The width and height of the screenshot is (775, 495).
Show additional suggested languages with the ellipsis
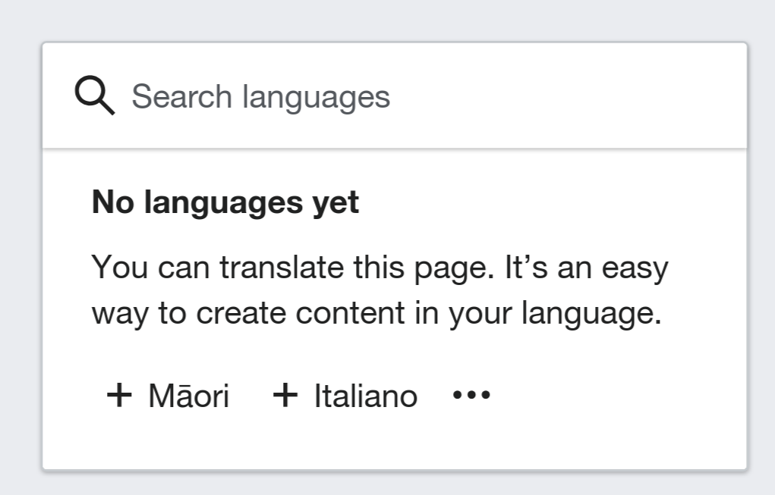471,394
